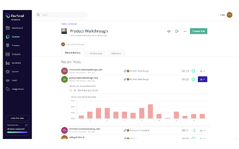239x149 pixels.
Task: Open Contacts icon in sidebar
Action: (x=8, y=54)
